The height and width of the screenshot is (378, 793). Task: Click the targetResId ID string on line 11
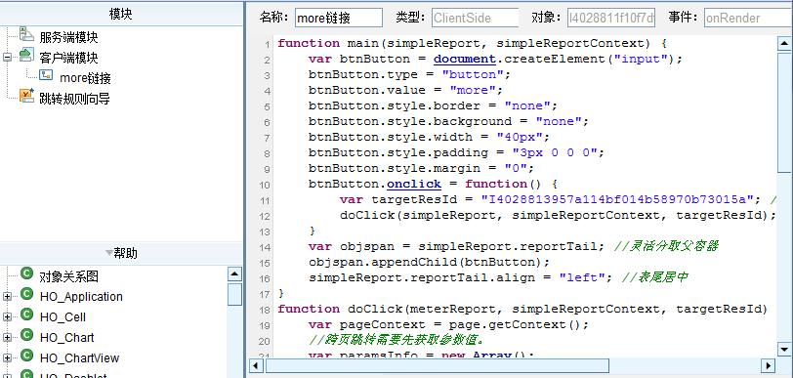(617, 199)
